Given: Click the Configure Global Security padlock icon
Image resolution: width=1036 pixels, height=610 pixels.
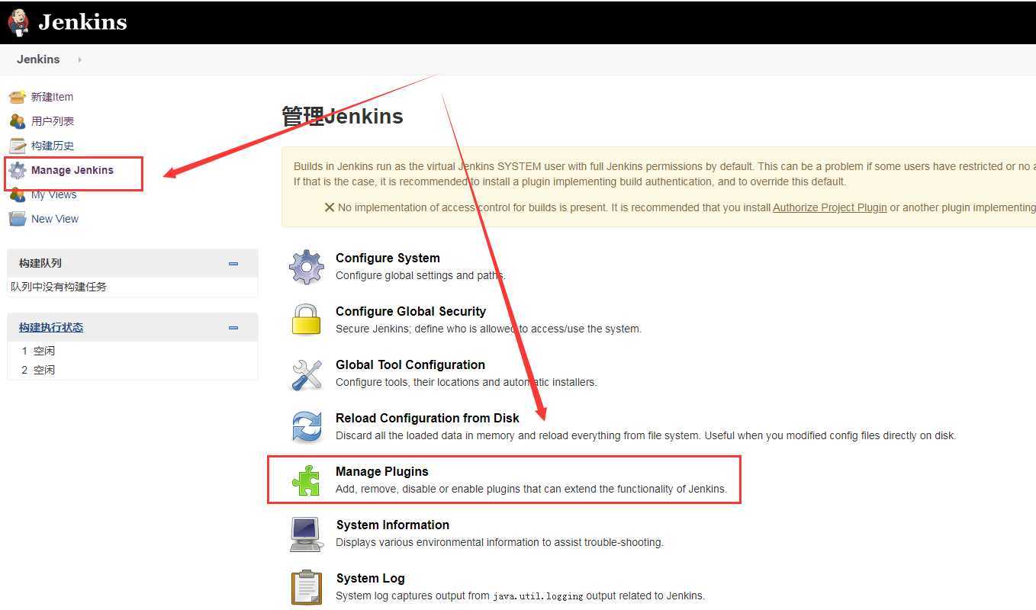Looking at the screenshot, I should pyautogui.click(x=307, y=319).
